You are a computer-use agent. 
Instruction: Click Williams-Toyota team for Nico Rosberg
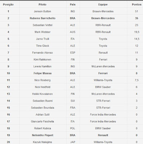point(103,80)
